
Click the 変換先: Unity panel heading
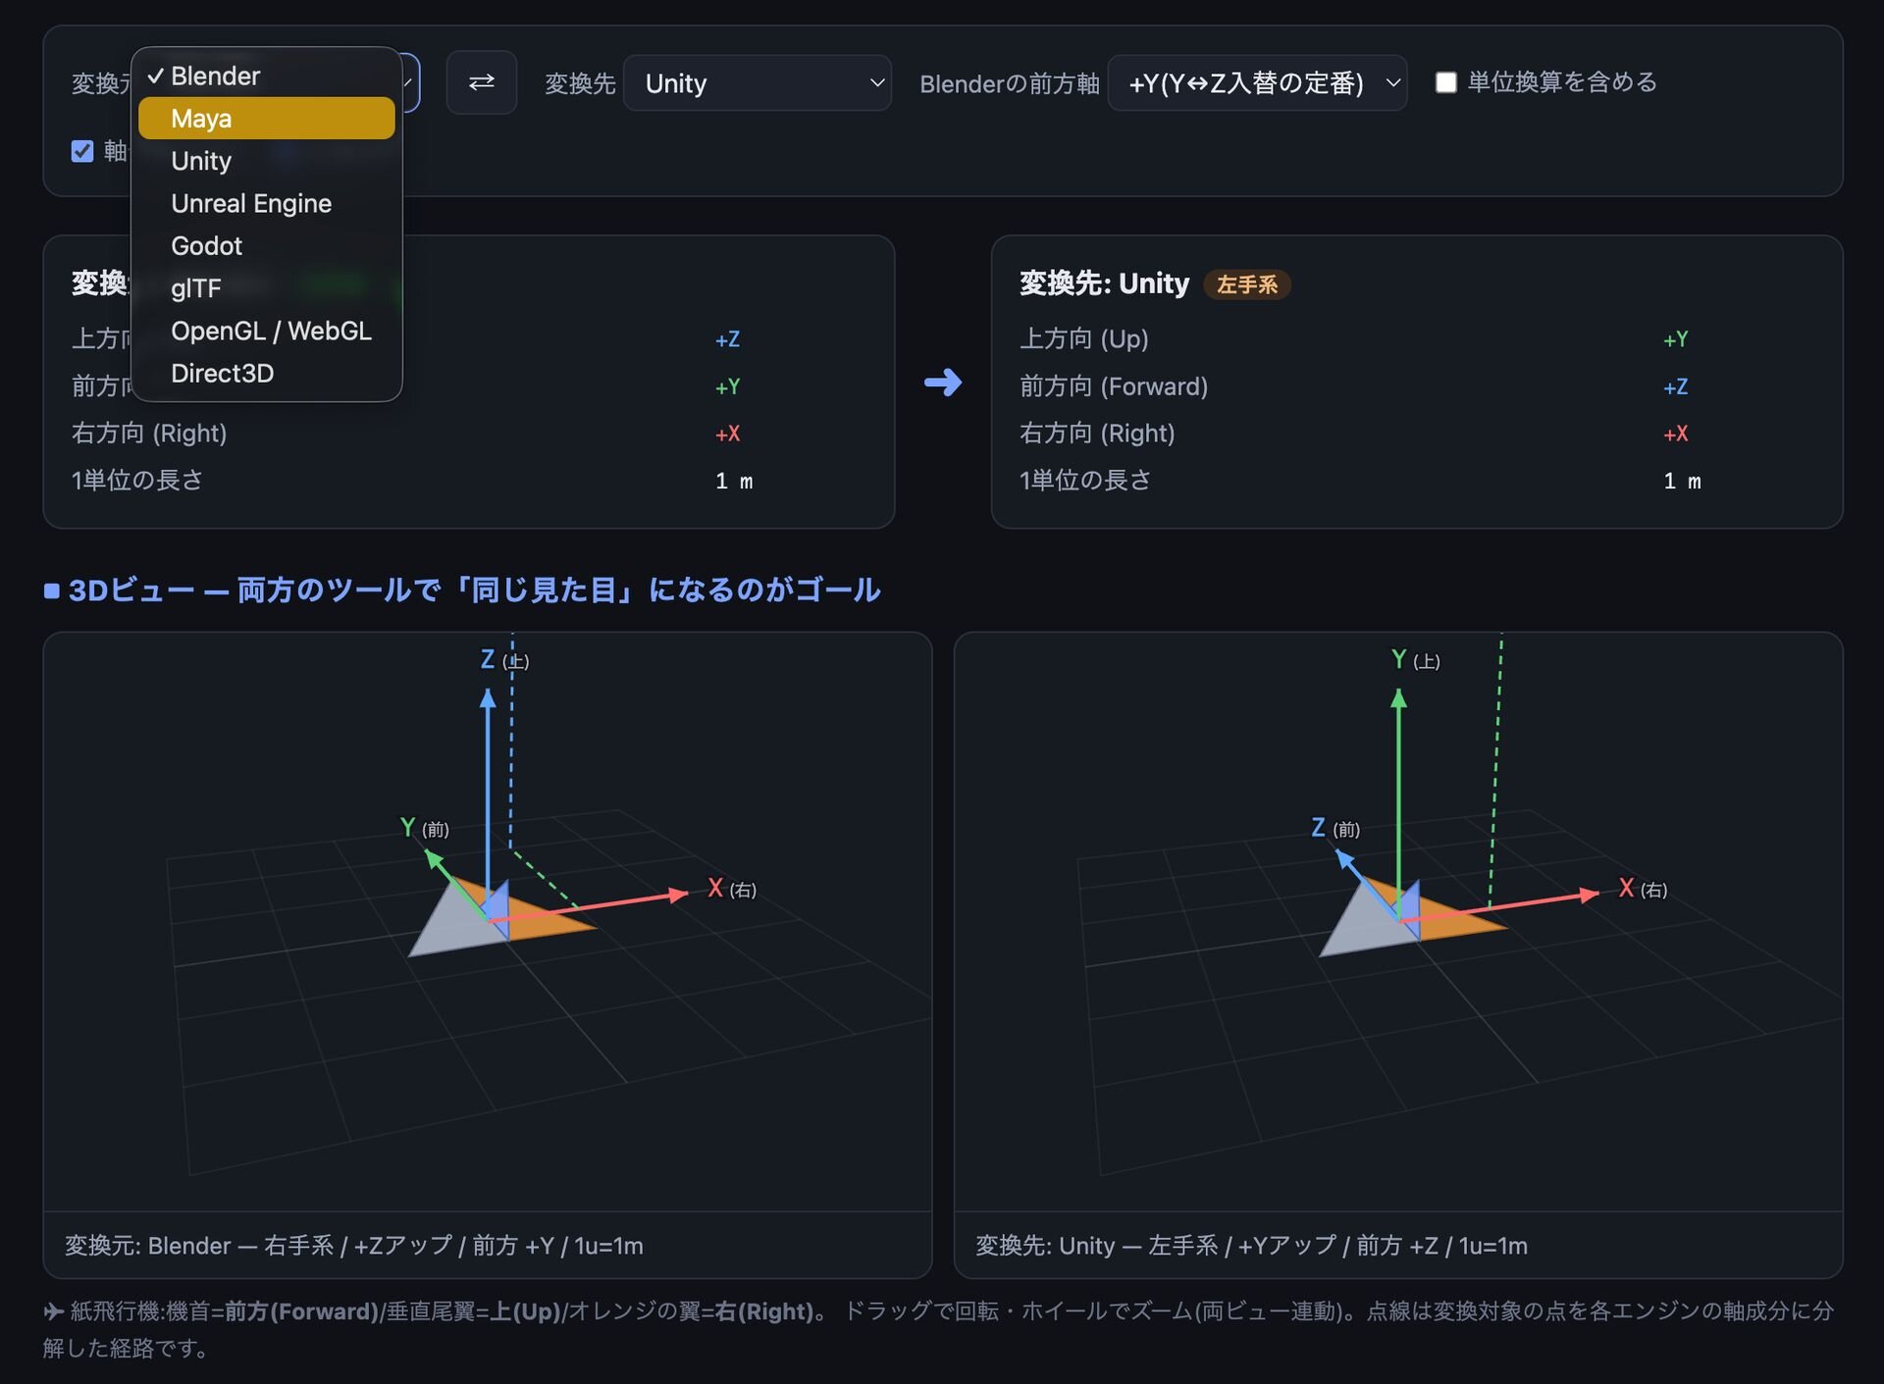(x=1104, y=283)
